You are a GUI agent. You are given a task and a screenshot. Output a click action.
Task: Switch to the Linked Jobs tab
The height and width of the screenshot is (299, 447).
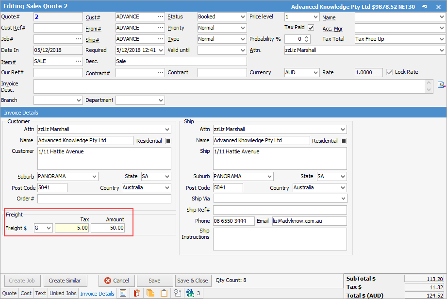tap(63, 293)
